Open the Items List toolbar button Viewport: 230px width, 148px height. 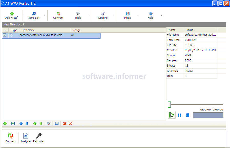pos(33,15)
